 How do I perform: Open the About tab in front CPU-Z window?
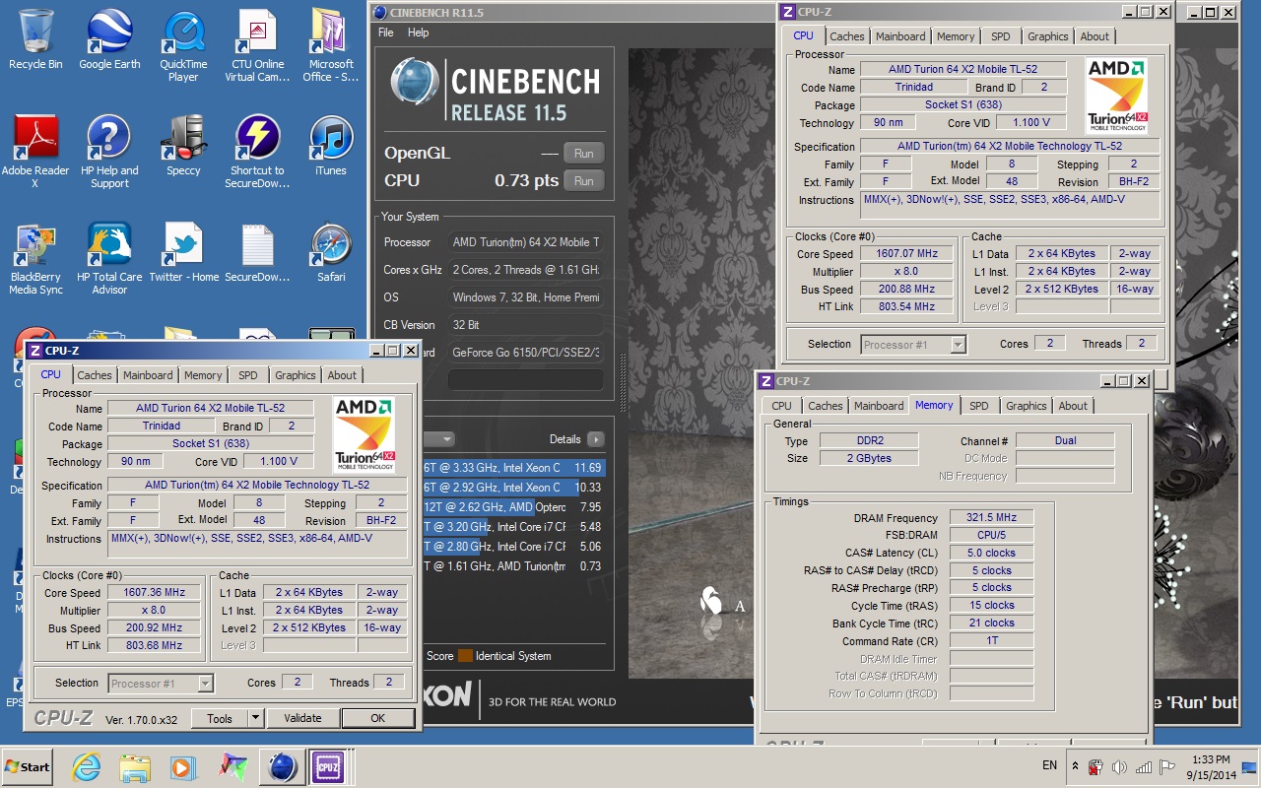click(x=342, y=375)
